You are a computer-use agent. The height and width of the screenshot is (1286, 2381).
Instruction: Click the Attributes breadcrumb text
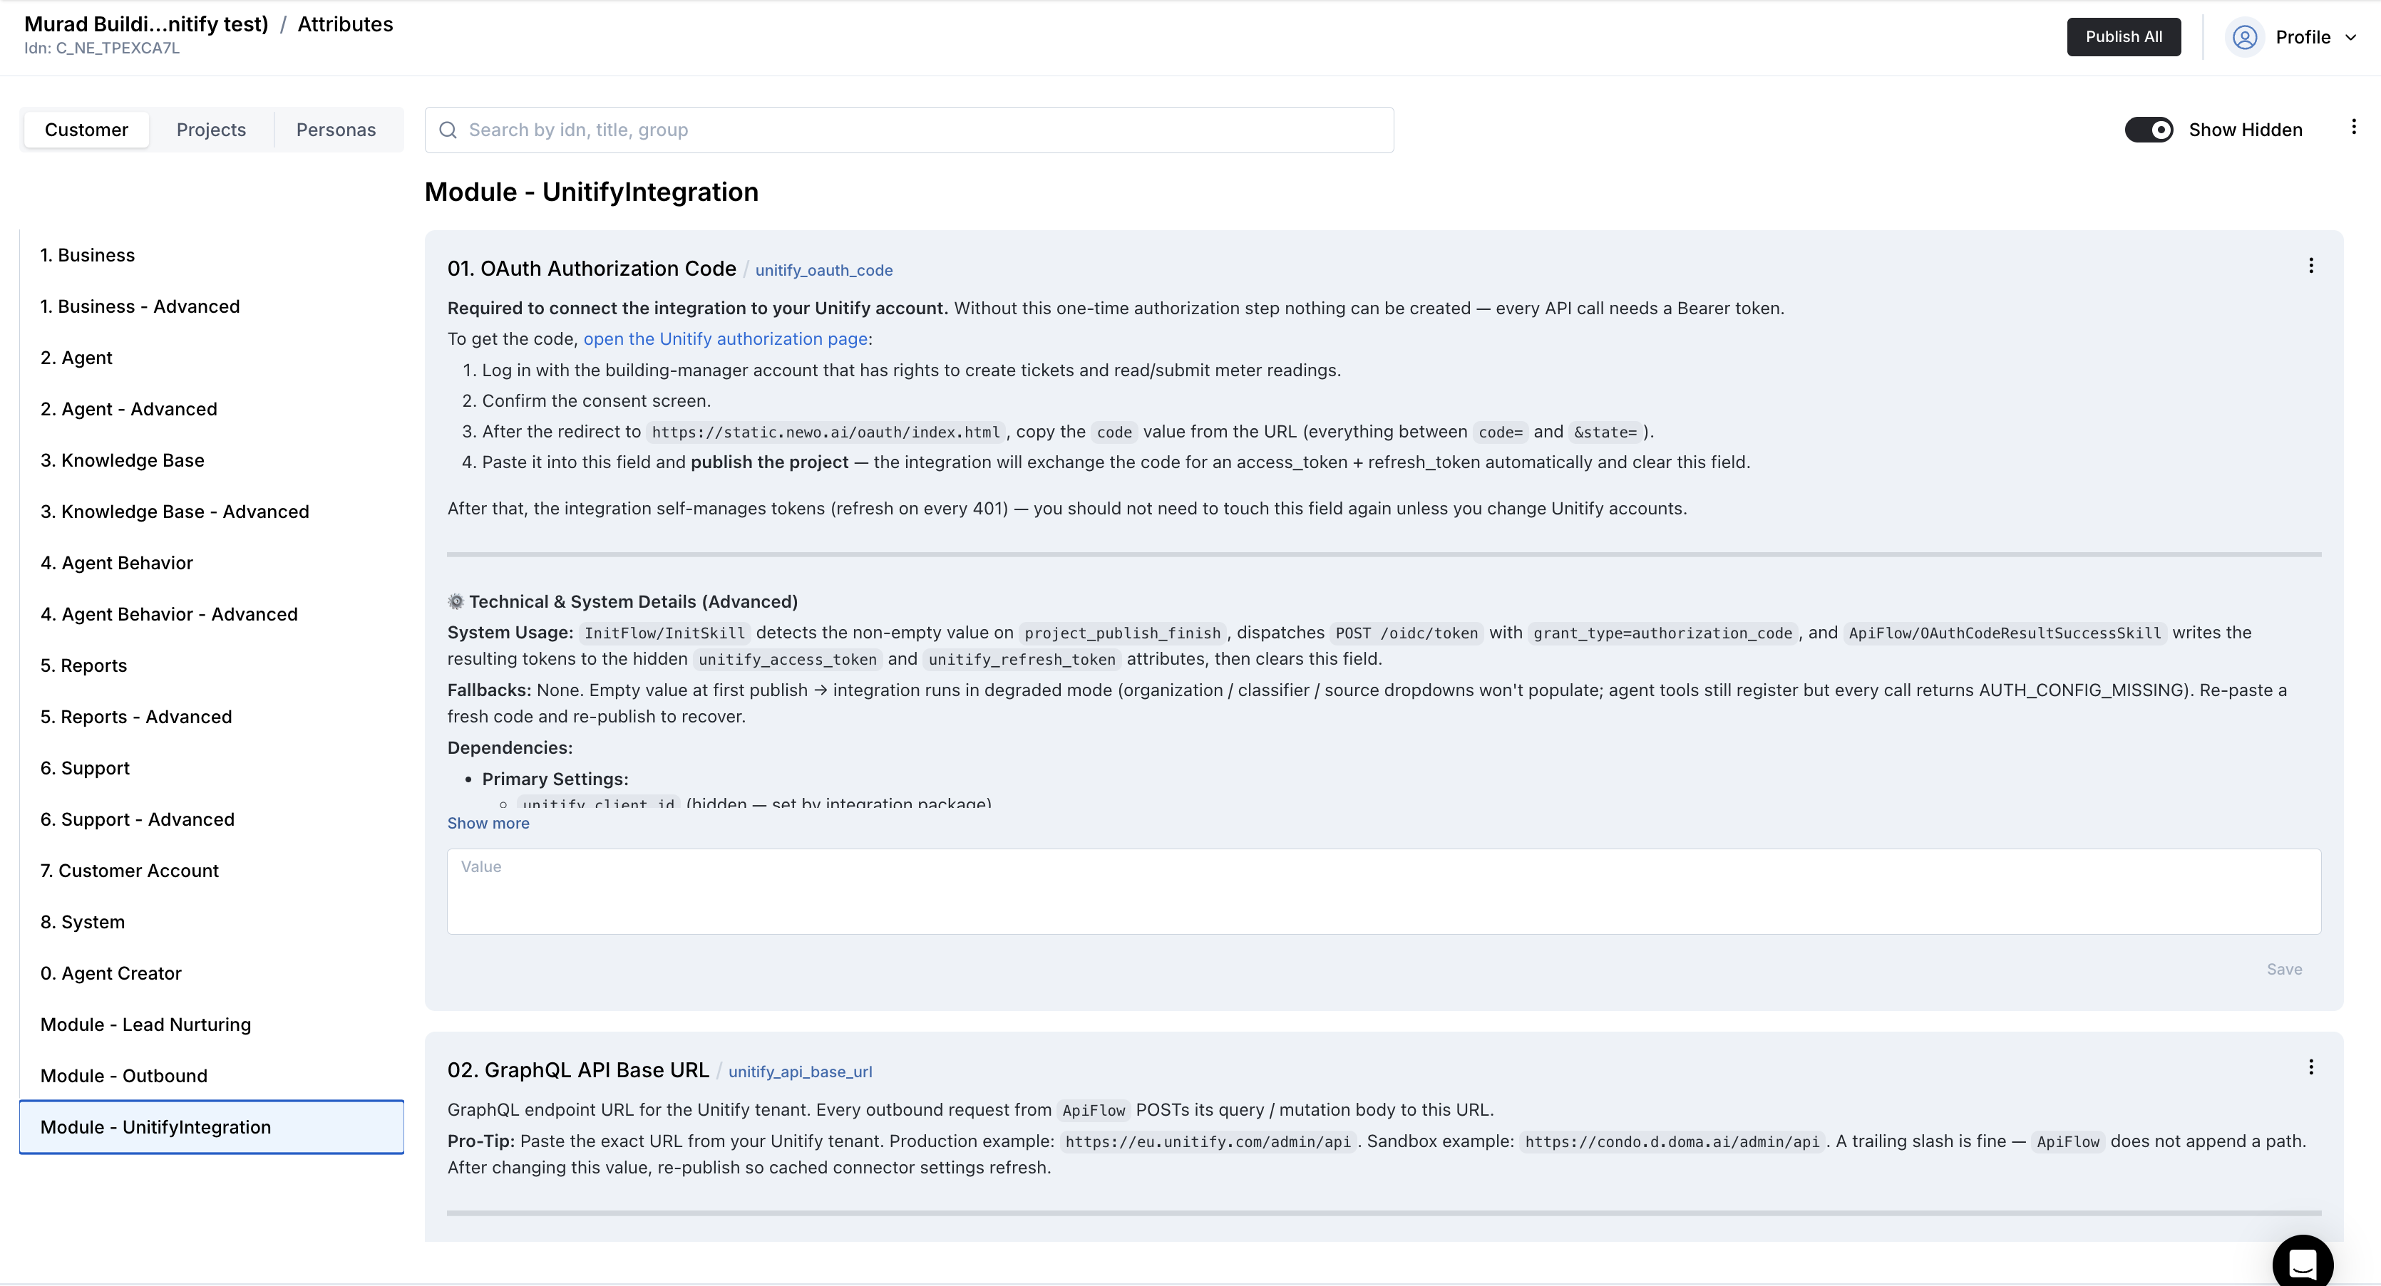345,25
